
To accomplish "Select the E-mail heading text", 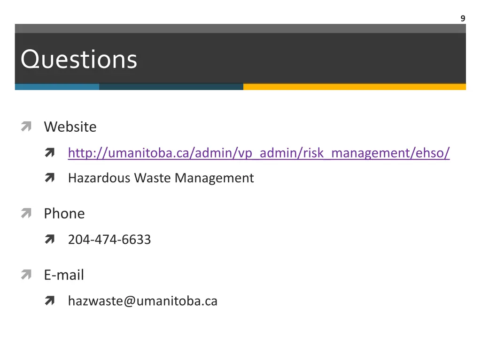I will click(64, 275).
